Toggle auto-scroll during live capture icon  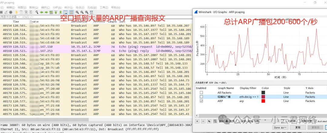65,12
